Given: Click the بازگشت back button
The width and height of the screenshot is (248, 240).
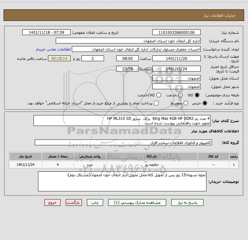Looking at the screenshot, I should coord(74,203).
